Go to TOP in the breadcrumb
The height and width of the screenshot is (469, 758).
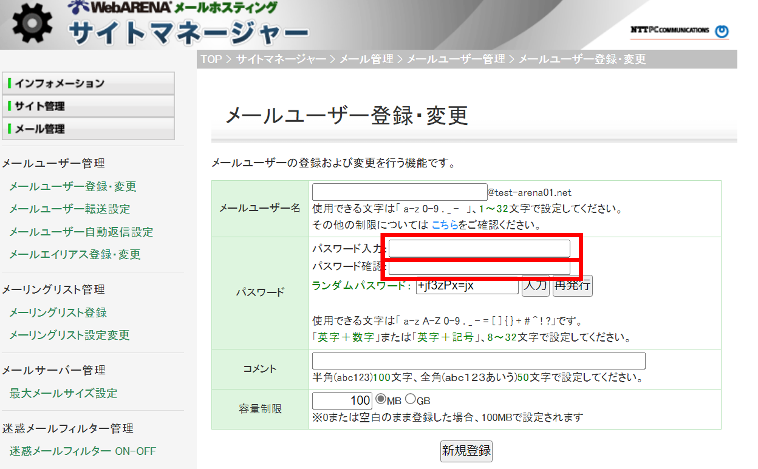tap(211, 59)
